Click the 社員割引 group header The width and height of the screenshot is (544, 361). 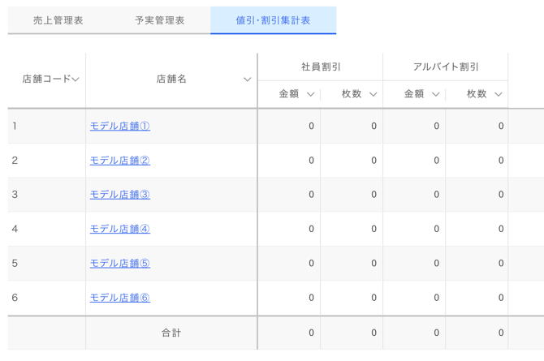(x=320, y=67)
